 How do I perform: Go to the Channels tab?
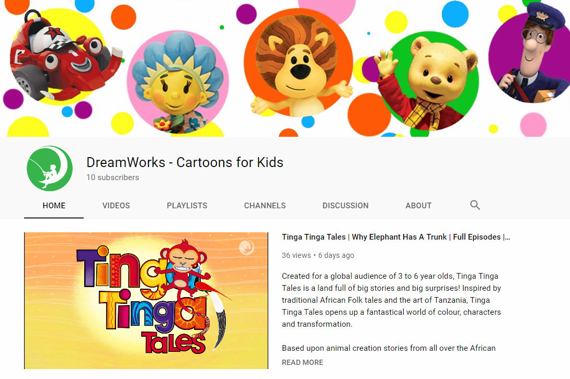point(265,206)
